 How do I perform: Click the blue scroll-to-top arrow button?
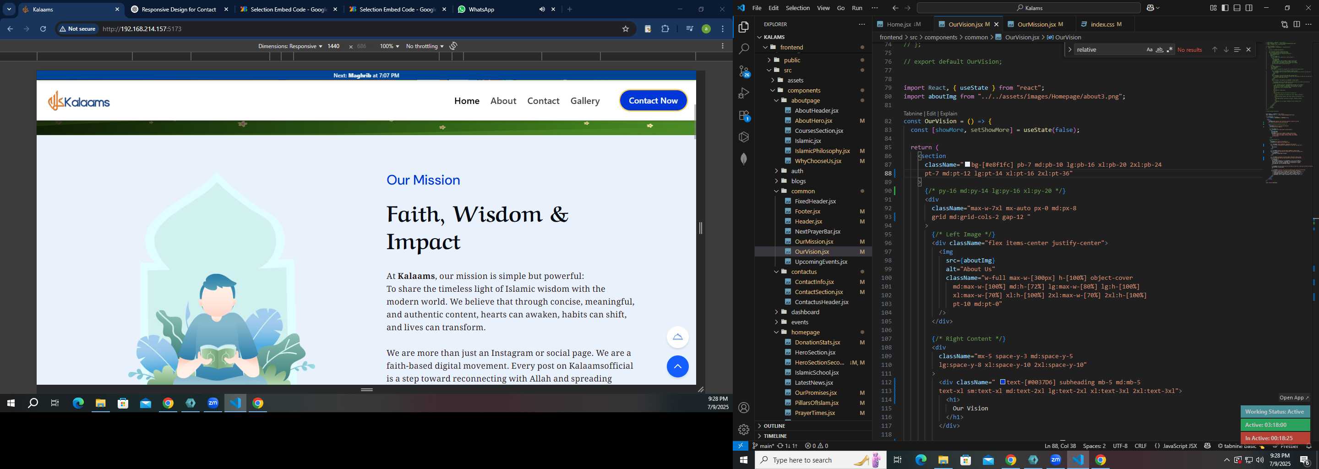[677, 366]
